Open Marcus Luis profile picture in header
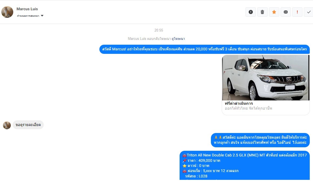 coord(7,12)
